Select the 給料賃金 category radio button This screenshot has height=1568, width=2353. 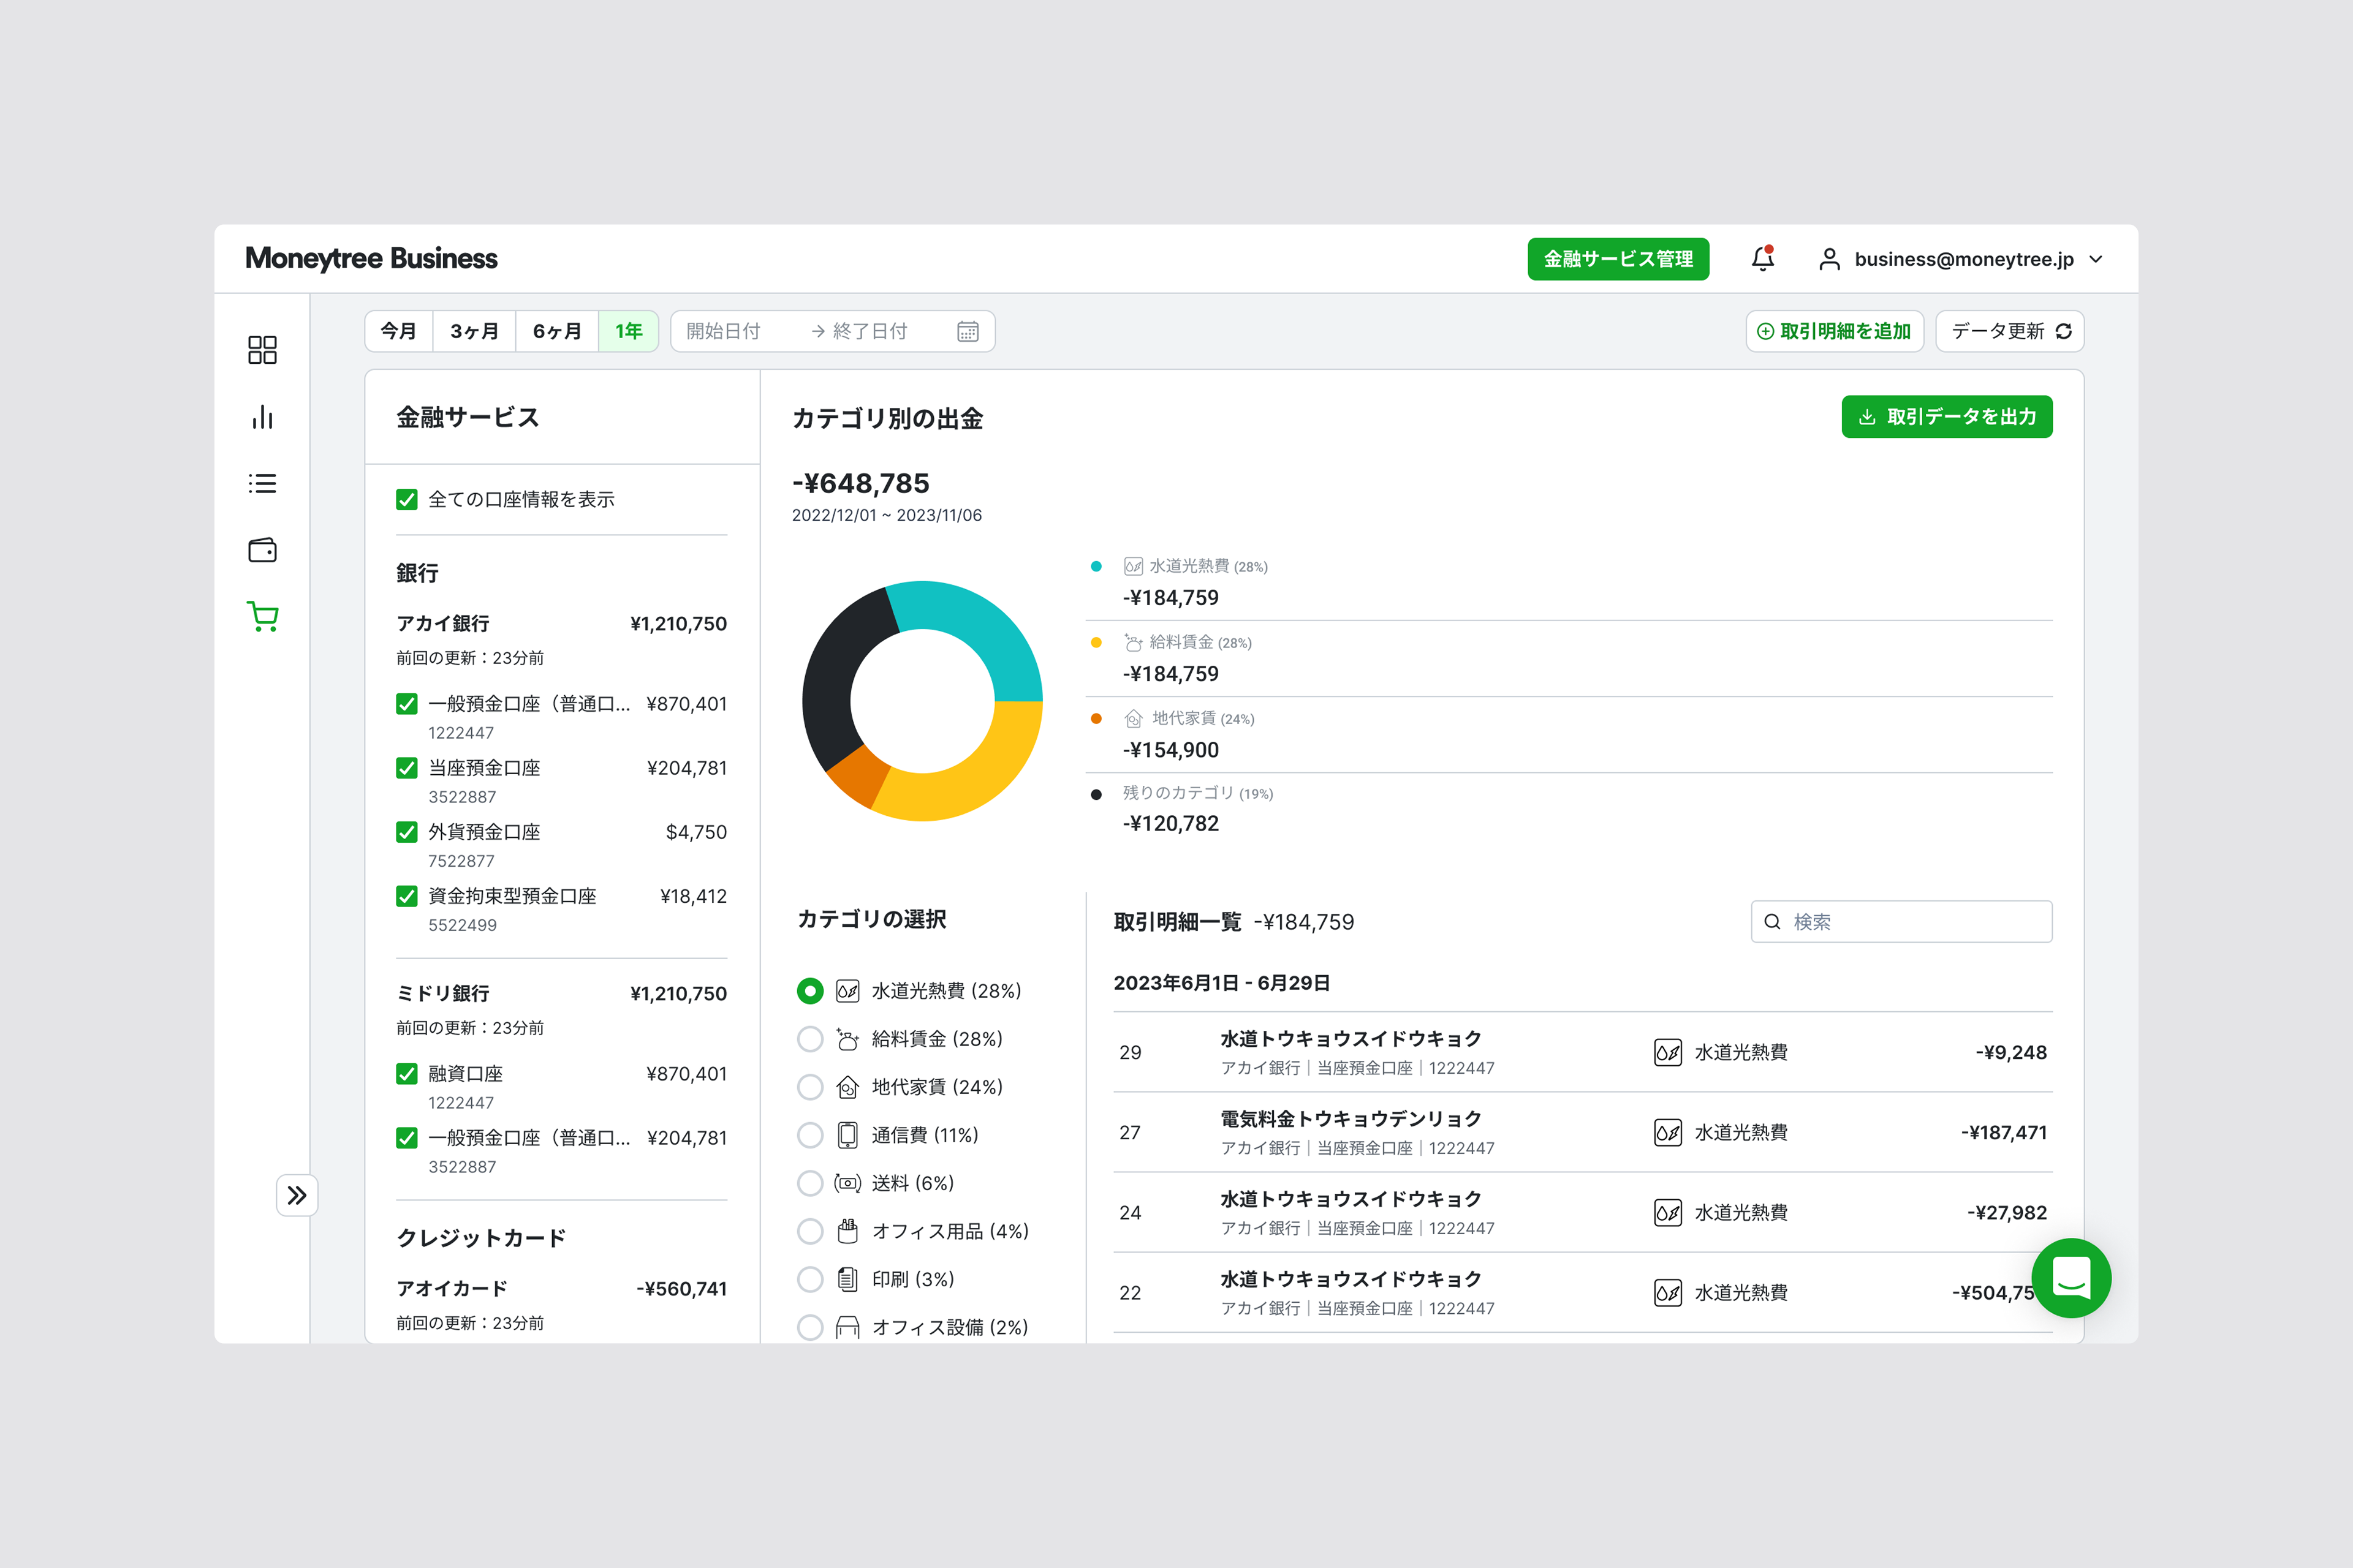[810, 1039]
